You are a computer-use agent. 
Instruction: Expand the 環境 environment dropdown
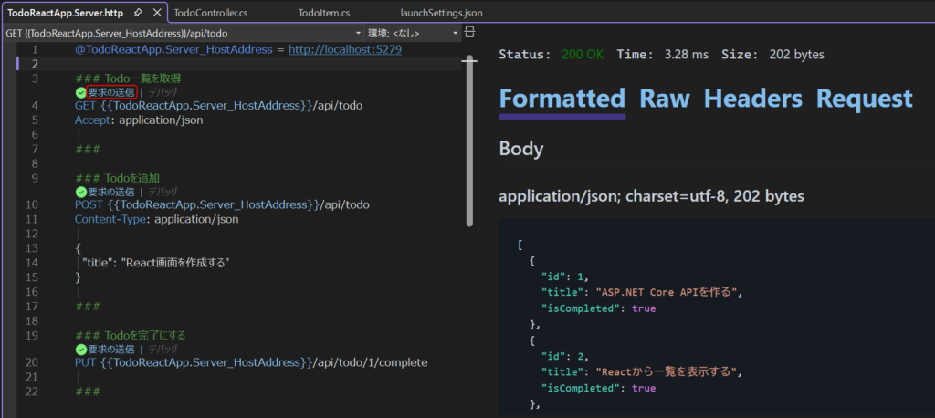point(456,33)
